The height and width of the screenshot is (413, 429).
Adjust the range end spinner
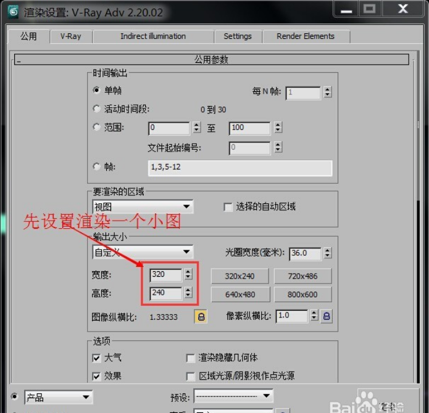point(278,127)
